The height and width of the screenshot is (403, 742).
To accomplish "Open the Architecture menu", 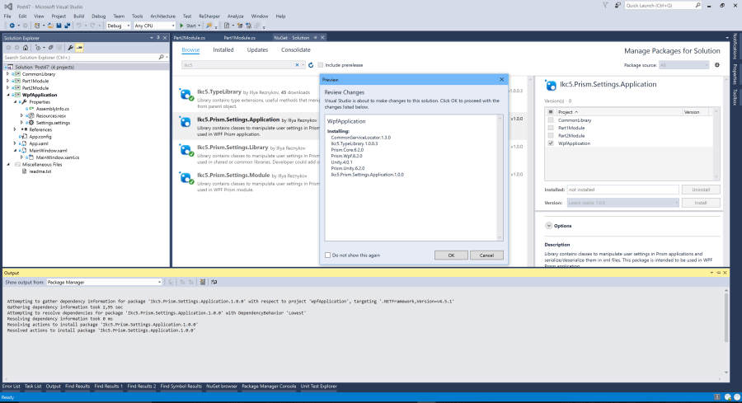I will click(162, 16).
